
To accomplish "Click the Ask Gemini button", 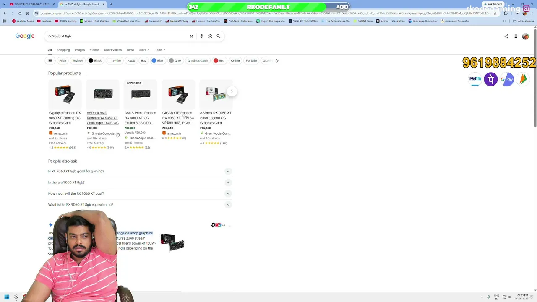I will 493,4.
